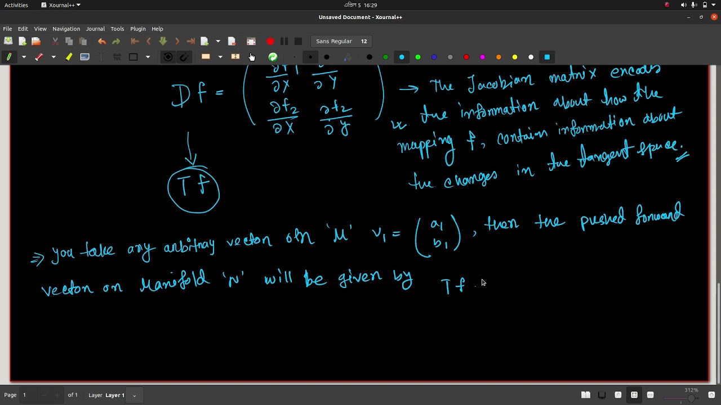Undo the last stroke

coord(102,41)
